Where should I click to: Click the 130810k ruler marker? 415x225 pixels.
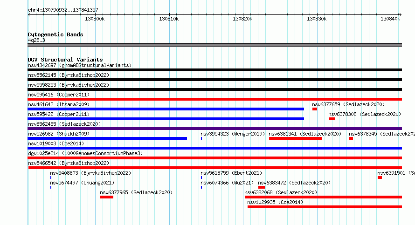click(169, 19)
